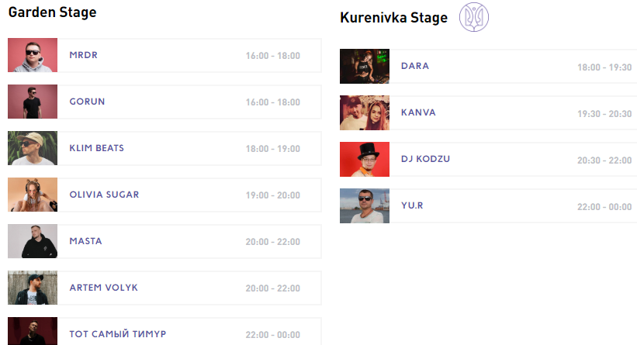
Task: Open Olivia Sugar's thumbnail image
Action: (x=33, y=195)
